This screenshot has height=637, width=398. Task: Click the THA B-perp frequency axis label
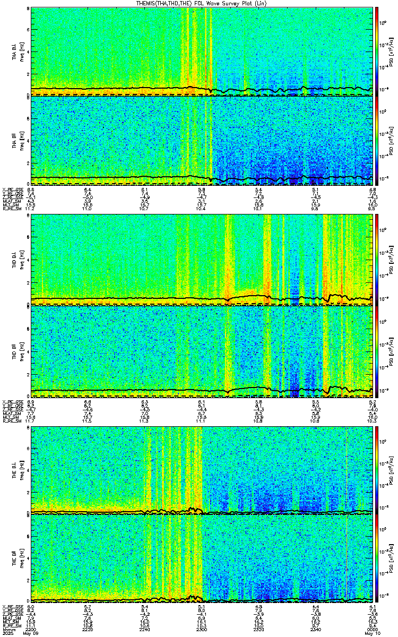[x=17, y=51]
